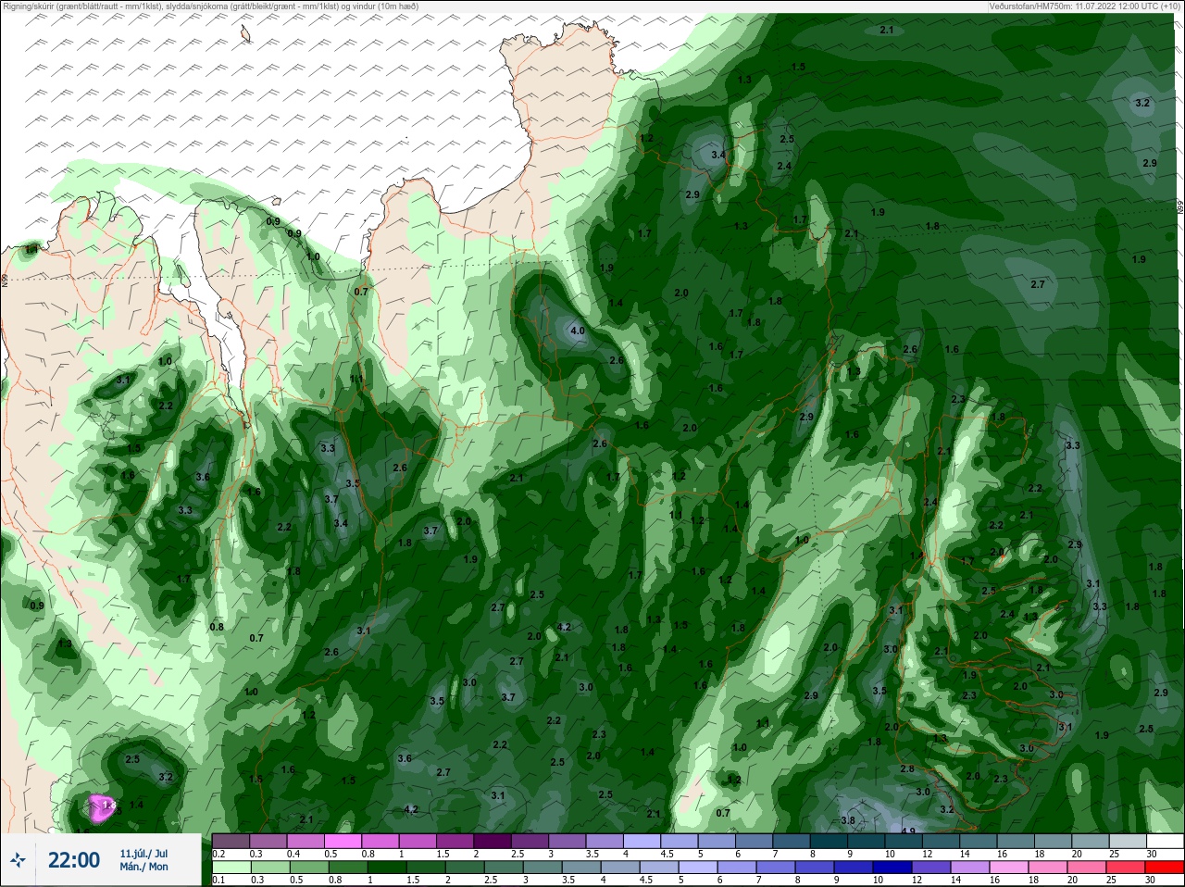Screen dimensions: 1185x887
Task: Click the 4.0 precipitation value on the map
Action: (578, 331)
